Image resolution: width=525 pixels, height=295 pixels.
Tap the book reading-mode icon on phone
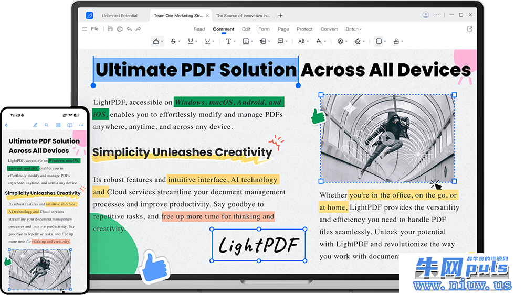[70, 125]
